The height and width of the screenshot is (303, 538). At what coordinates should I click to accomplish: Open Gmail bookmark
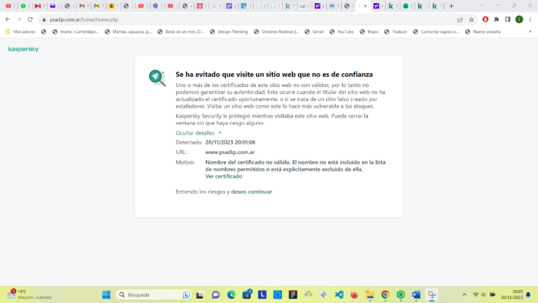(x=314, y=32)
